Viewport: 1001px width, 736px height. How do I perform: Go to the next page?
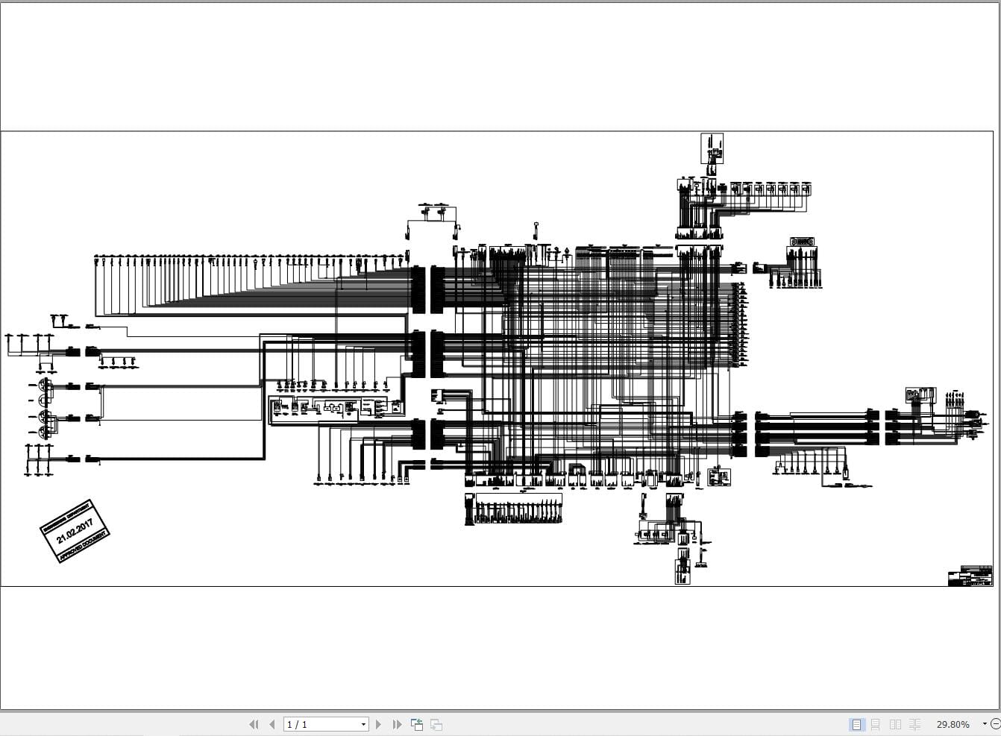click(378, 724)
